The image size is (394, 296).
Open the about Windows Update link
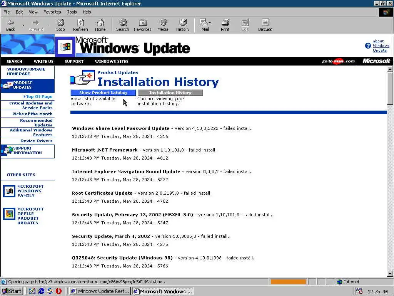pos(381,45)
